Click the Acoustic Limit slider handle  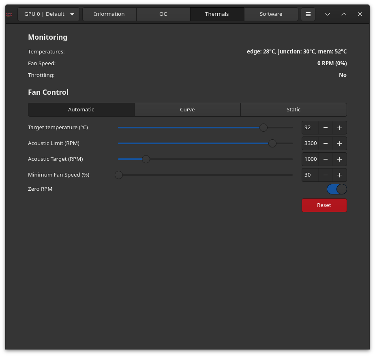pyautogui.click(x=272, y=143)
